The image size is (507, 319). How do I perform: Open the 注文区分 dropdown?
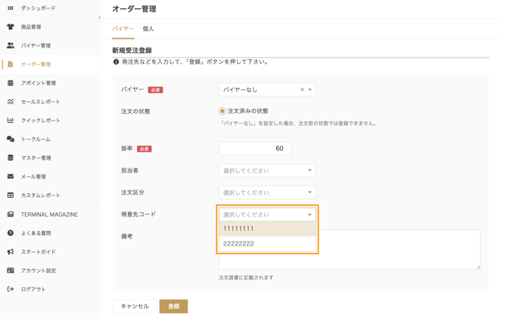pos(267,192)
